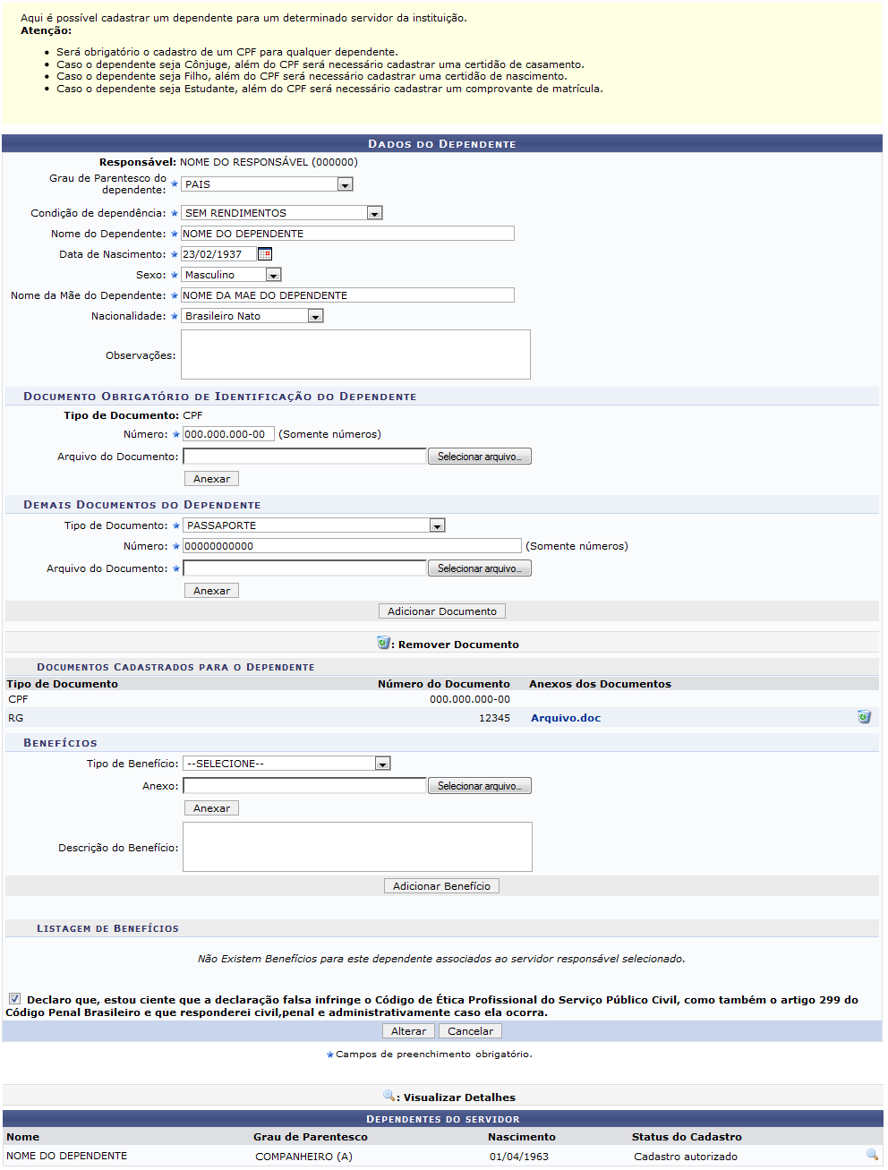Click Anexar button under CPF document

211,479
